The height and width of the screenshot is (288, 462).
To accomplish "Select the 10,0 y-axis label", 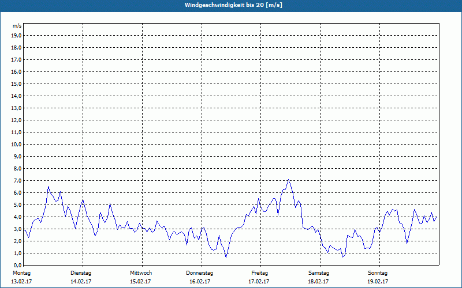I will click(17, 145).
